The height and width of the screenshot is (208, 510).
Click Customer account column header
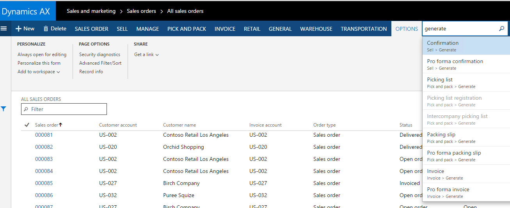[118, 125]
